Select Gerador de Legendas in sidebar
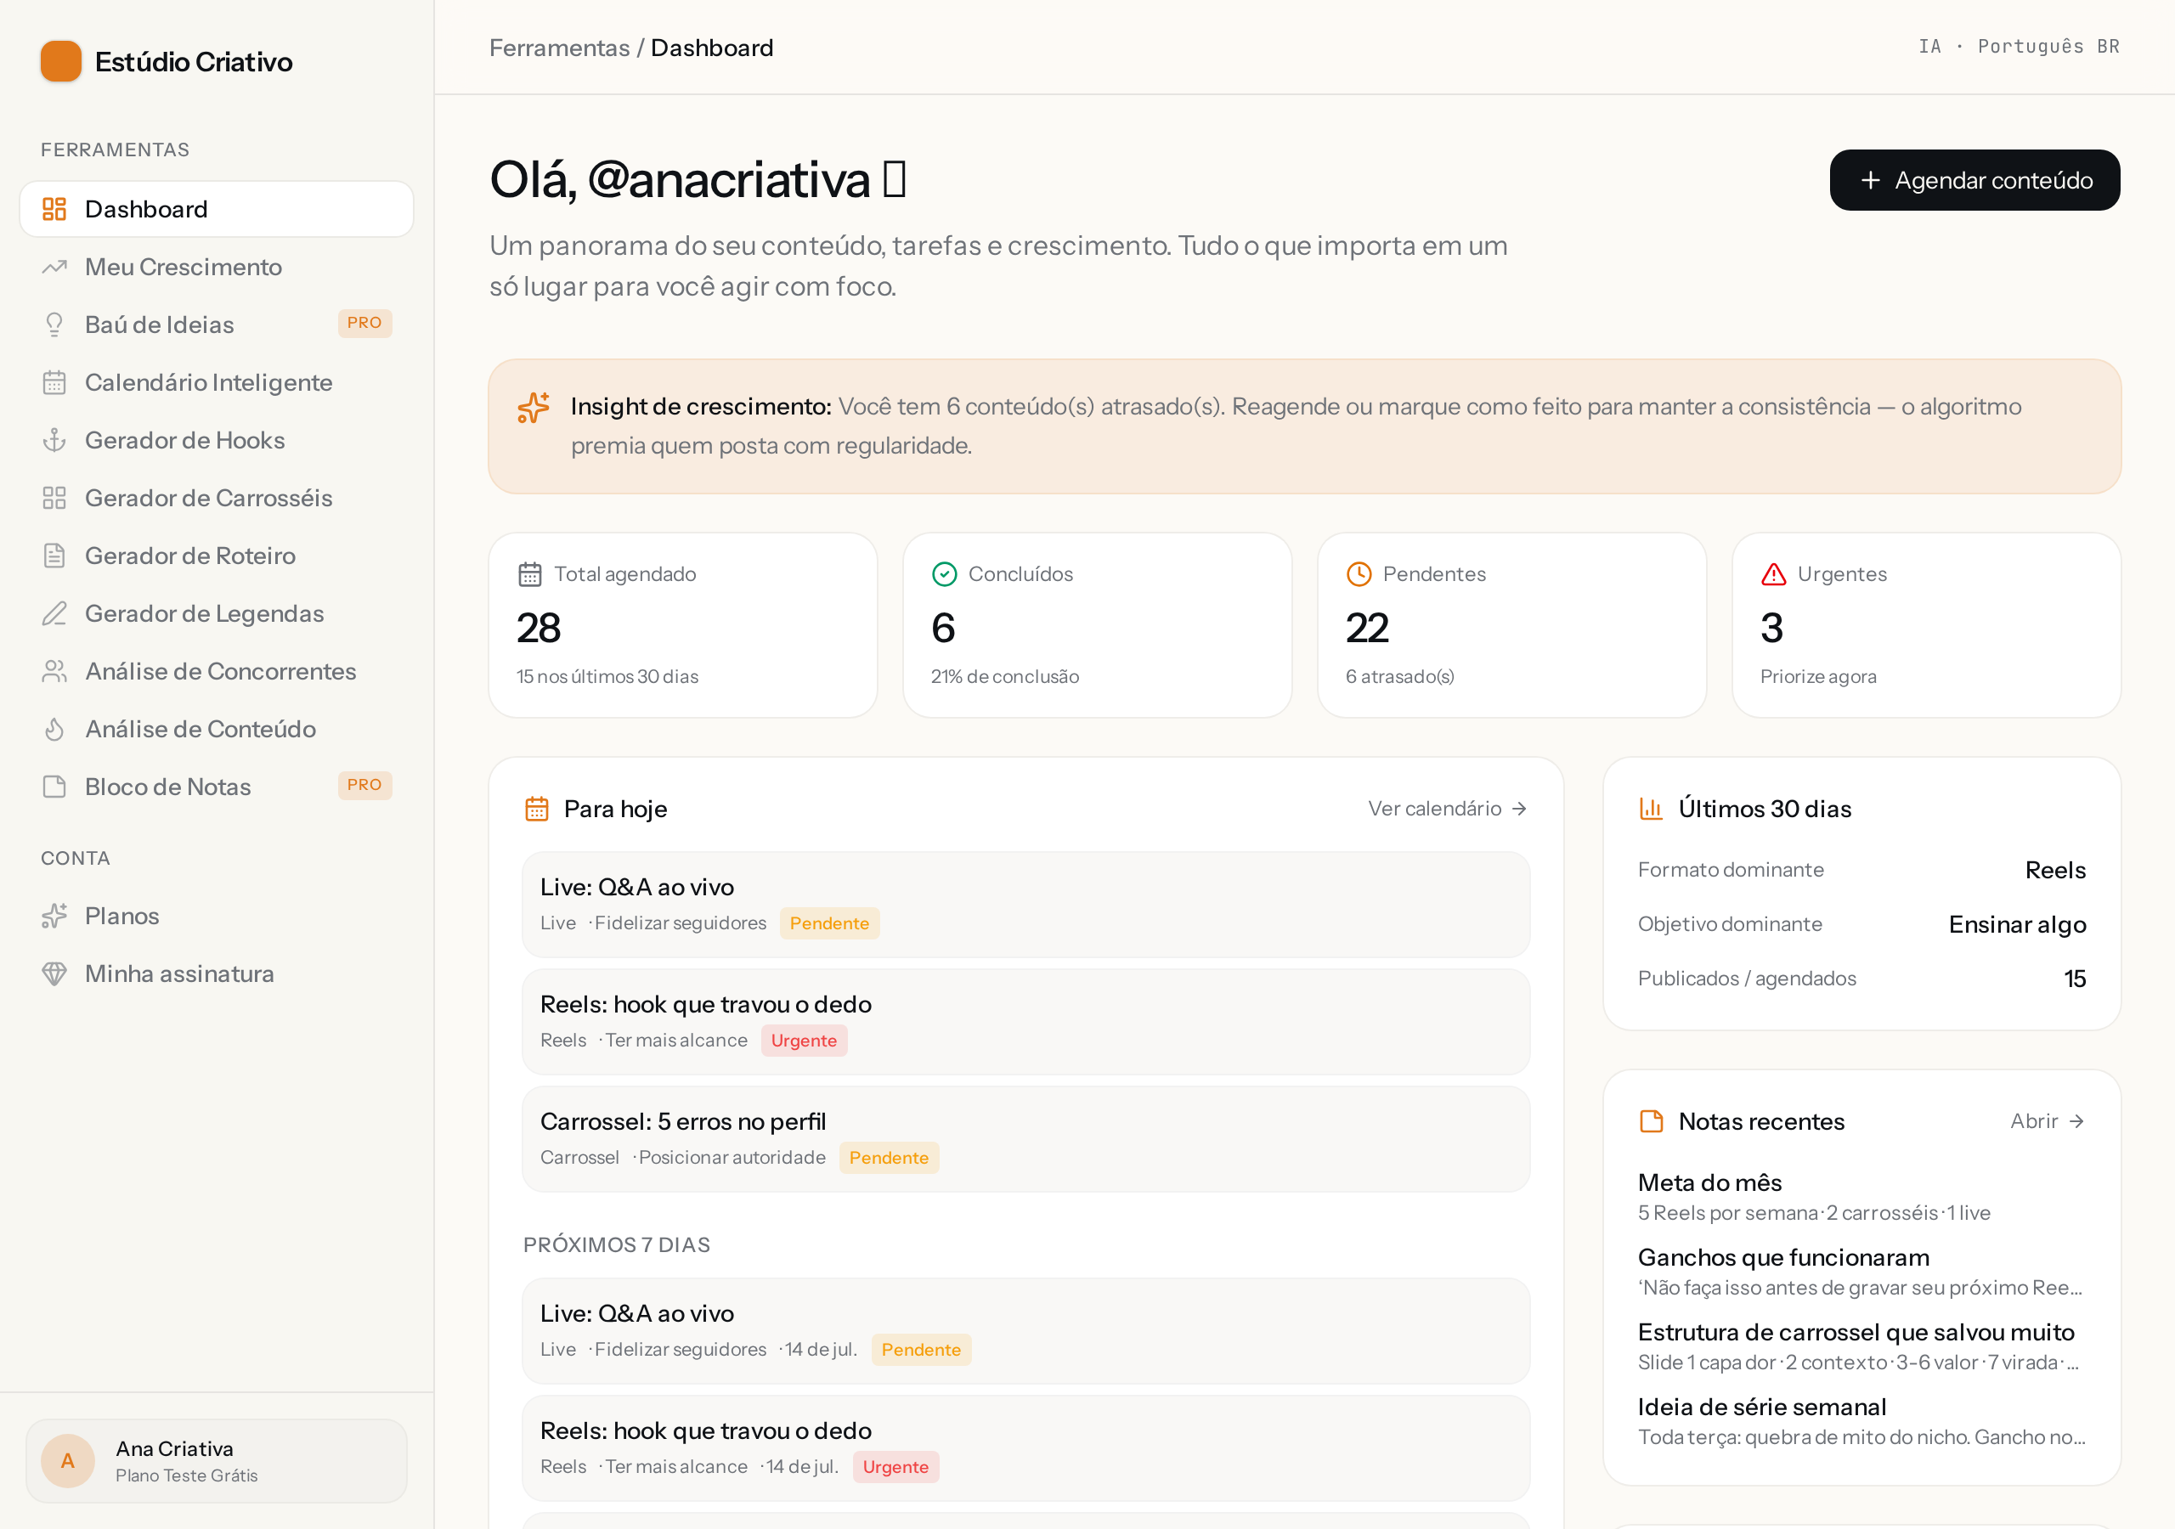2175x1529 pixels. [217, 614]
